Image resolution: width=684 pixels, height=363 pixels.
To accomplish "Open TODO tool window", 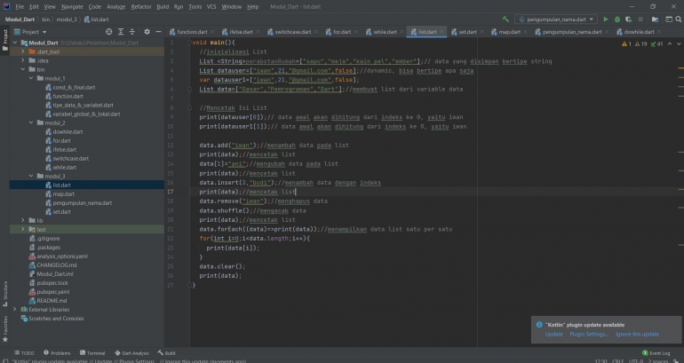I will tap(24, 353).
